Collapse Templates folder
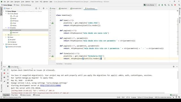 click(6, 28)
